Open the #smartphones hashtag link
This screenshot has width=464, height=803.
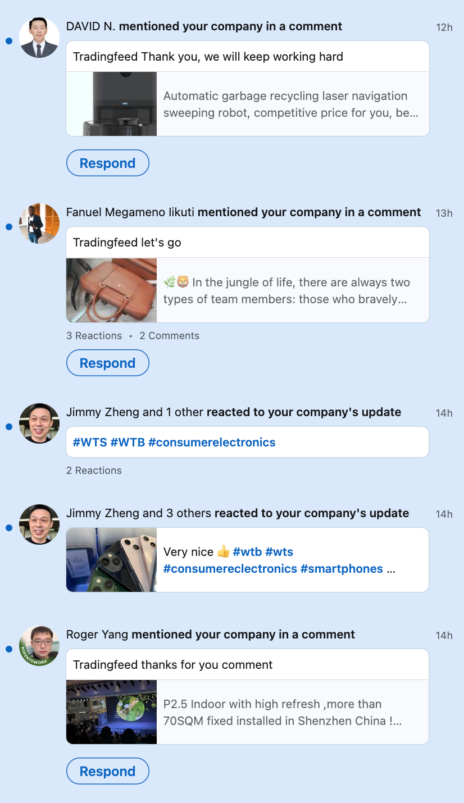342,569
